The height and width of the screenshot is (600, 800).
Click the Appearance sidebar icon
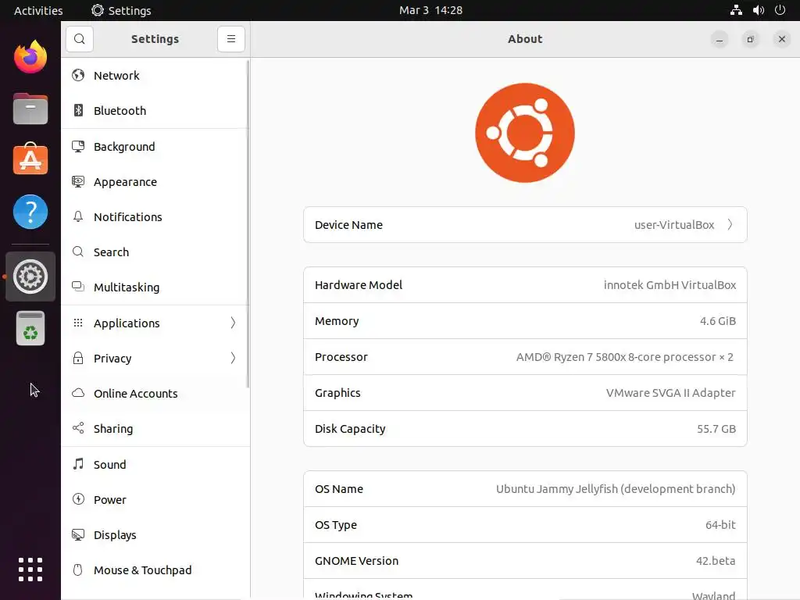[x=78, y=181]
